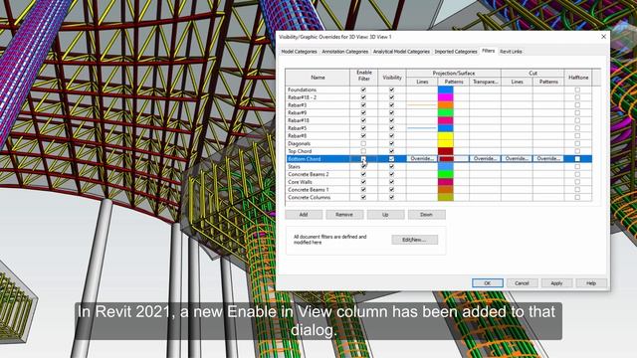This screenshot has width=637, height=358.
Task: Disable Enable Filter for Concrete Columns
Action: click(363, 197)
